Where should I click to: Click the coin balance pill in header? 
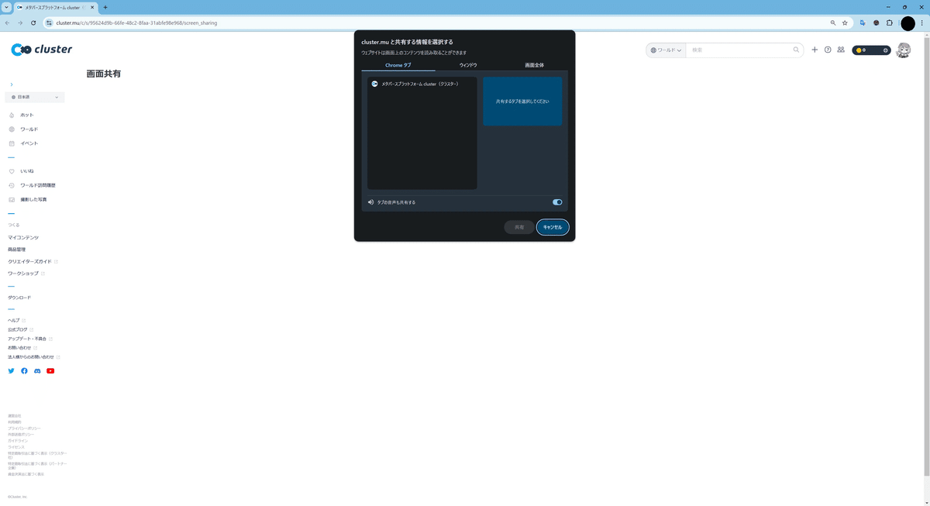871,50
